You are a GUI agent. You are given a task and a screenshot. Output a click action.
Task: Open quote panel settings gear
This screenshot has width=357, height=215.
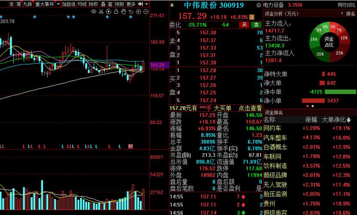pyautogui.click(x=258, y=5)
